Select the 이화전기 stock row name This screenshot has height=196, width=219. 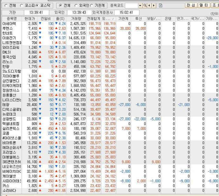click(x=9, y=38)
